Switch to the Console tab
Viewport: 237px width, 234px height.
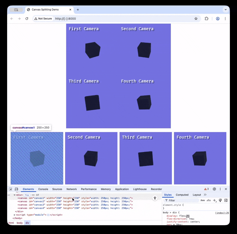click(x=43, y=189)
